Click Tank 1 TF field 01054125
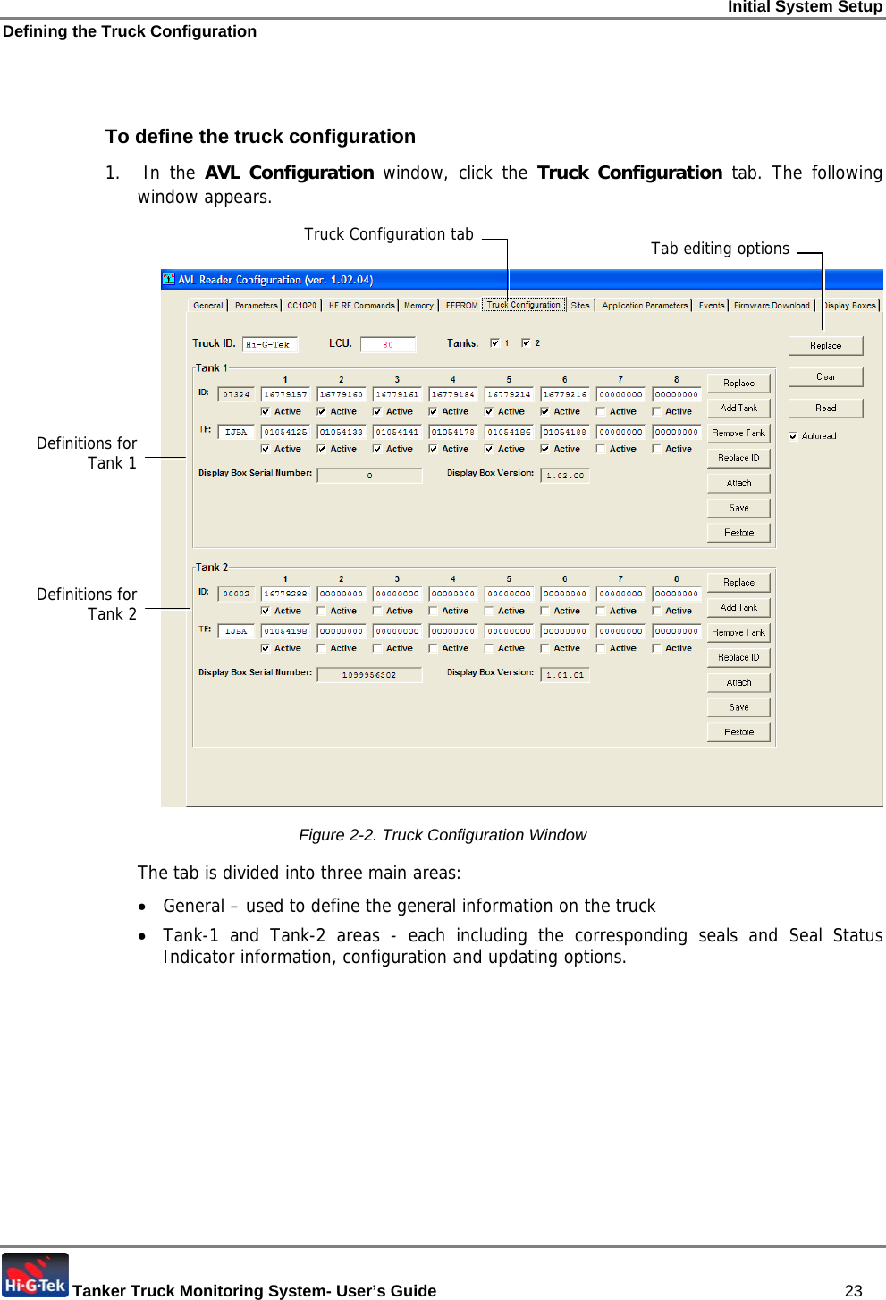This screenshot has height=1300, width=886. point(285,432)
